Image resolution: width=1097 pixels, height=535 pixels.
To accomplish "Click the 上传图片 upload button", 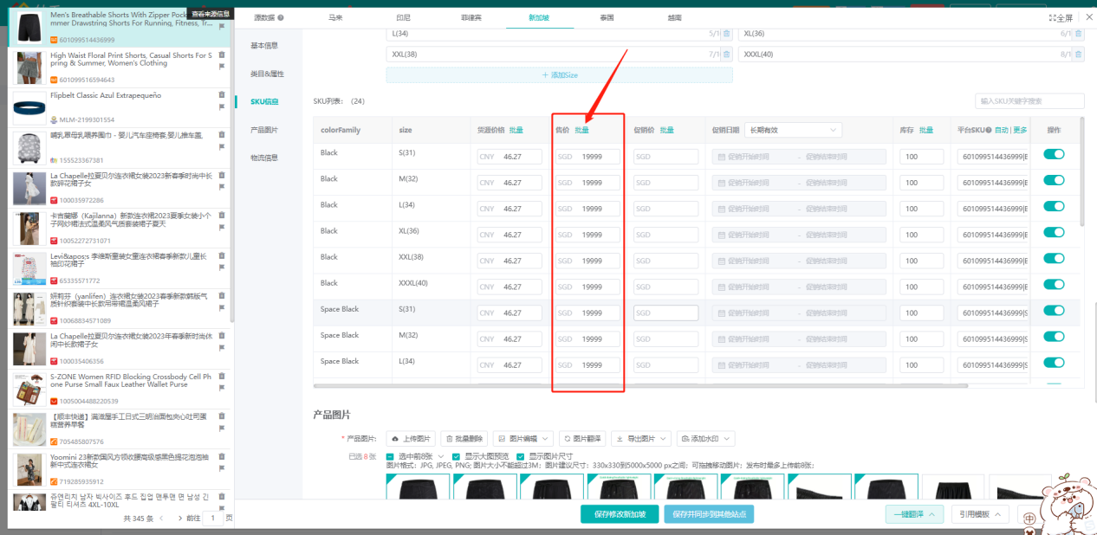I will [x=410, y=438].
